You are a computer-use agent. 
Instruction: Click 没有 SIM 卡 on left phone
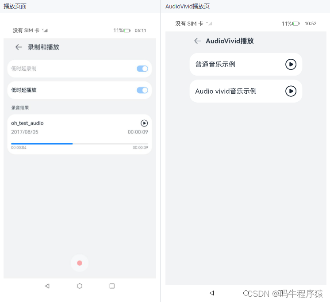(x=26, y=31)
